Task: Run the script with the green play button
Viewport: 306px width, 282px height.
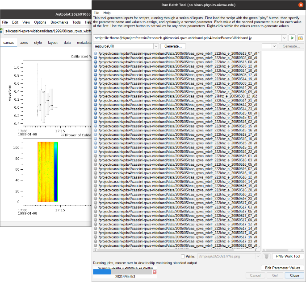Action: tap(292, 39)
